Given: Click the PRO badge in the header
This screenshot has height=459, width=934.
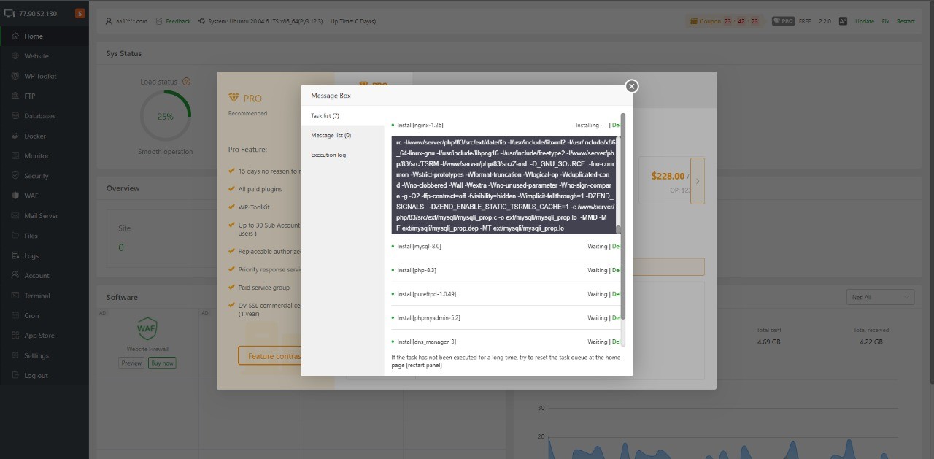Looking at the screenshot, I should (x=783, y=21).
